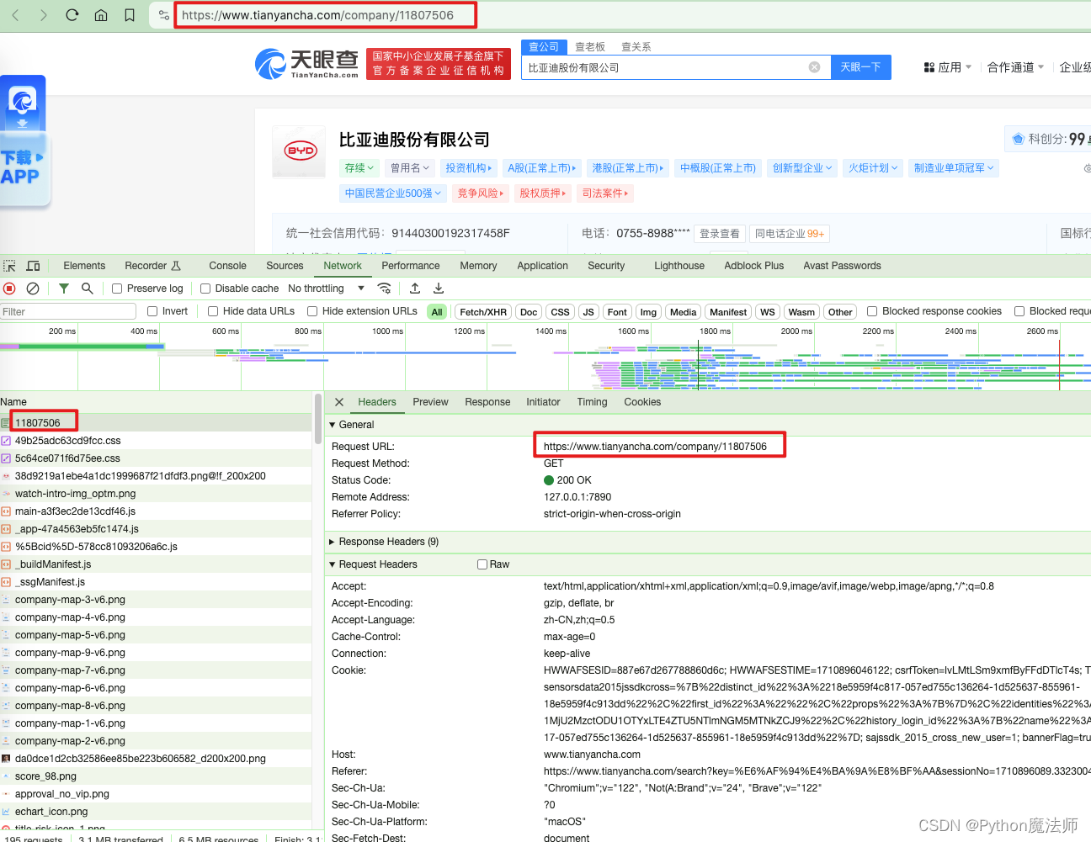Select the score_98.png request row
Screen dimensions: 1091x842
(x=156, y=776)
